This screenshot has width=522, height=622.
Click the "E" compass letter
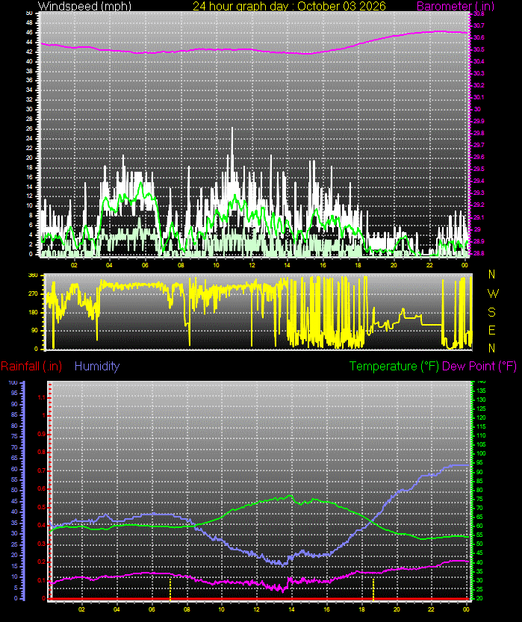tap(492, 330)
